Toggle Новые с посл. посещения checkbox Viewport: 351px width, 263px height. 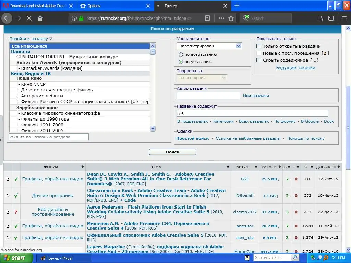pyautogui.click(x=259, y=53)
